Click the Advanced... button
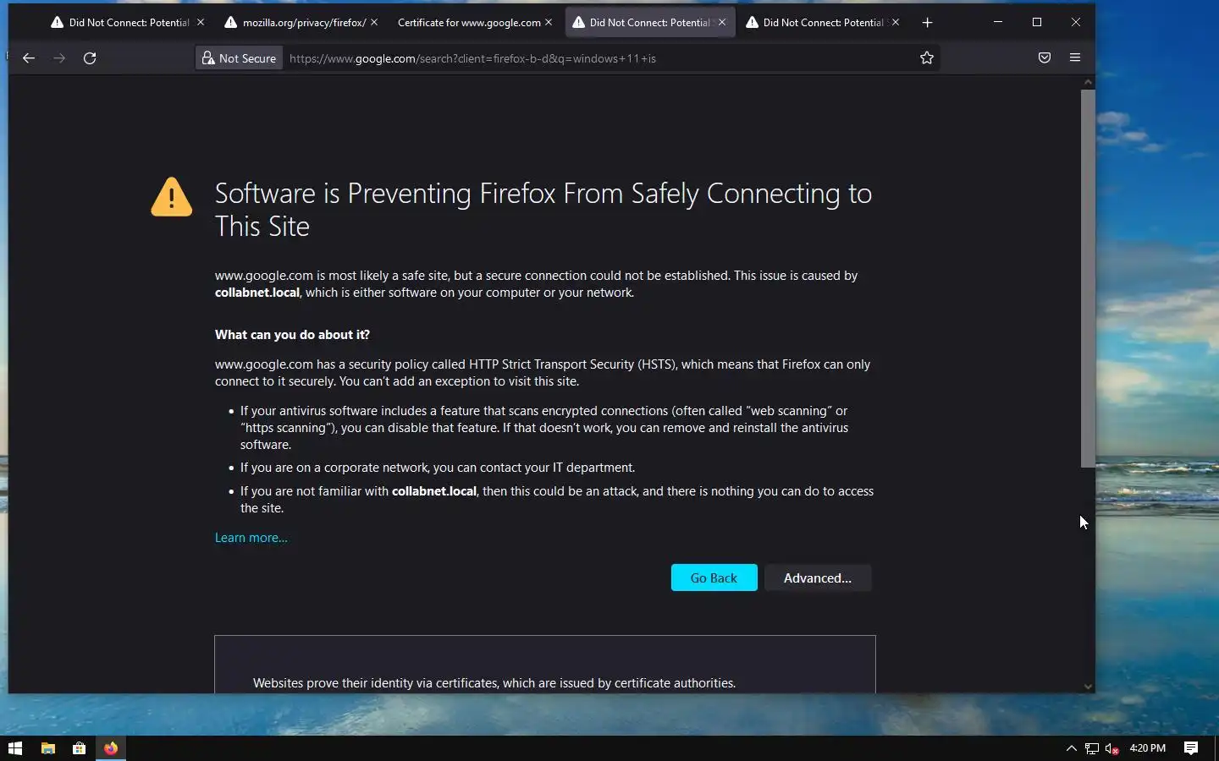Image resolution: width=1219 pixels, height=761 pixels. (x=818, y=578)
